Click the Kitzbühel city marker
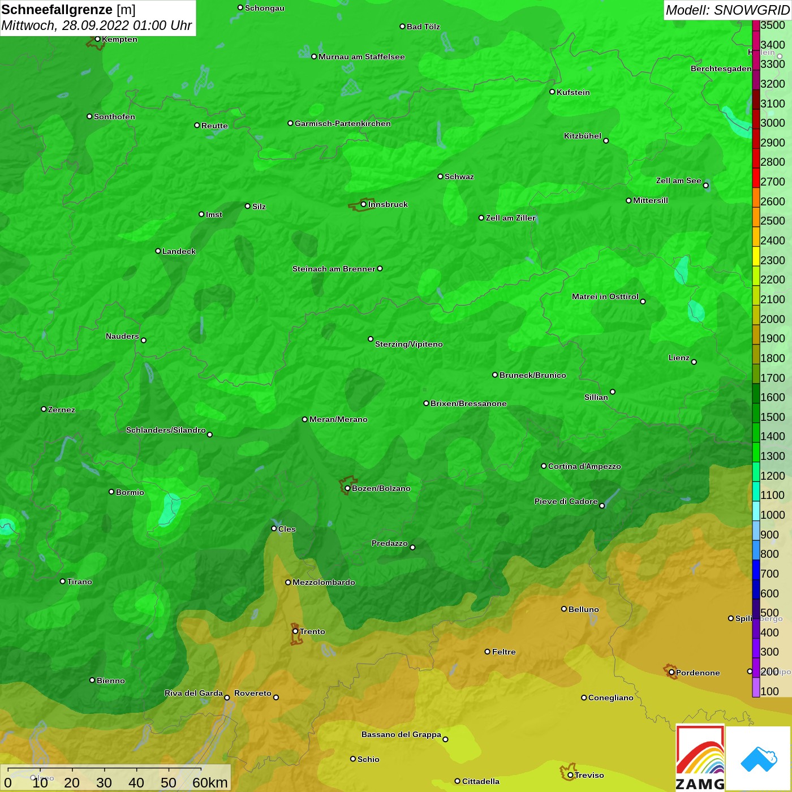 point(606,141)
